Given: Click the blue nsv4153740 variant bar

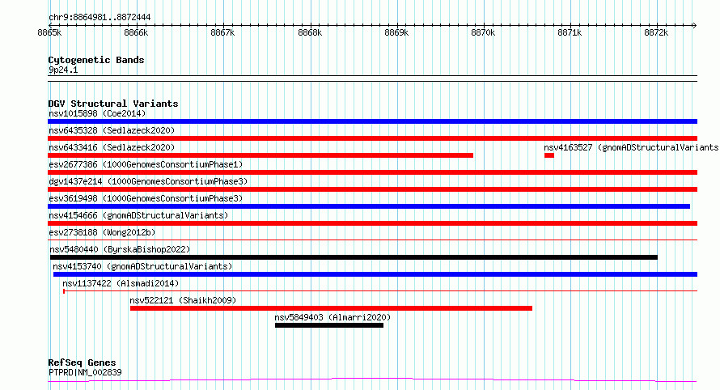Looking at the screenshot, I should [375, 274].
